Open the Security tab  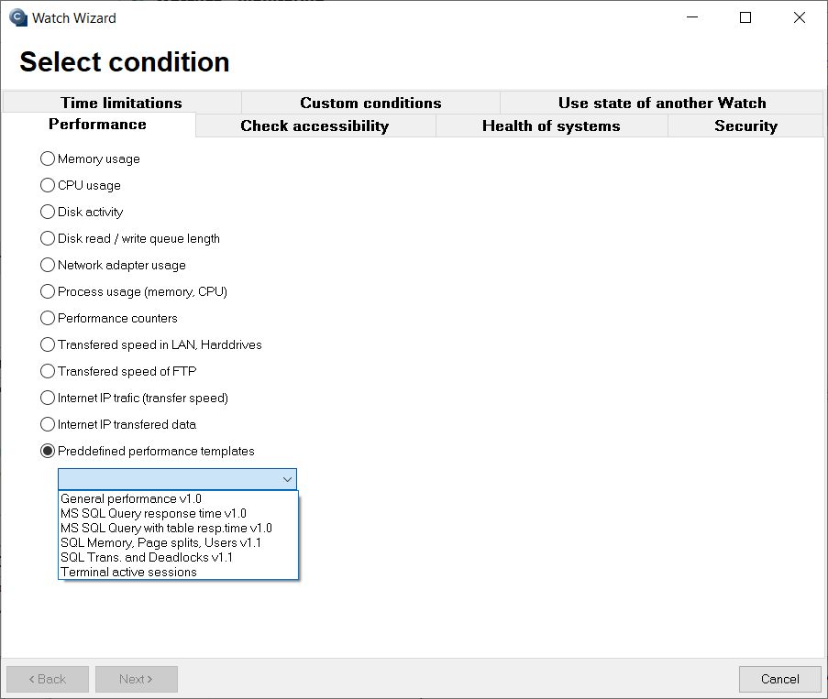(x=745, y=126)
